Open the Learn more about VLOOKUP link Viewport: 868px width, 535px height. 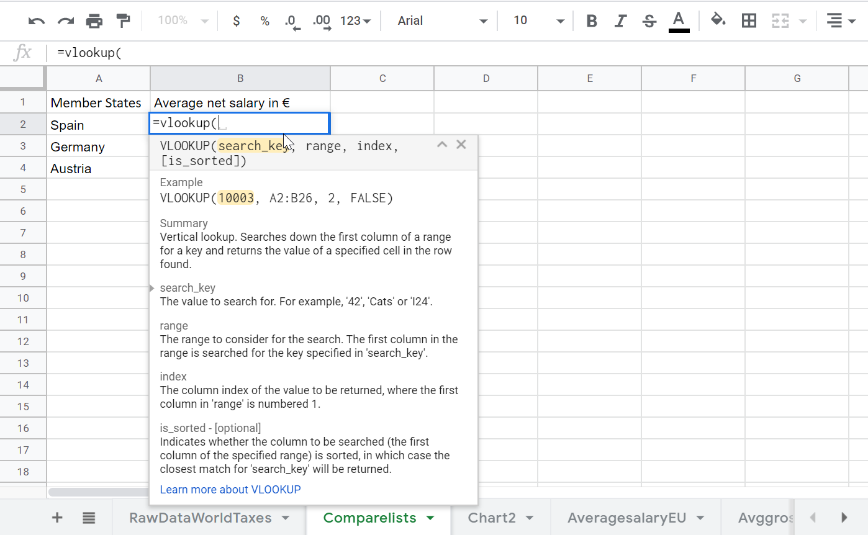click(x=230, y=489)
